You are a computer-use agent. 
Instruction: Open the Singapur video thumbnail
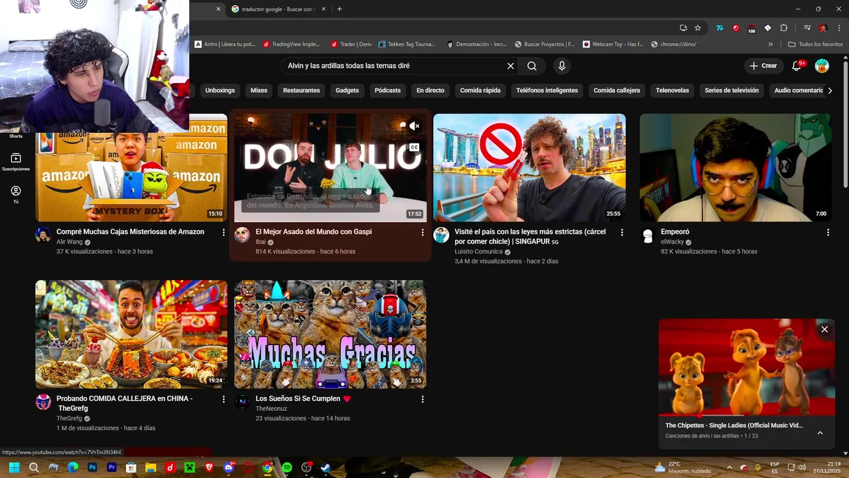(529, 168)
